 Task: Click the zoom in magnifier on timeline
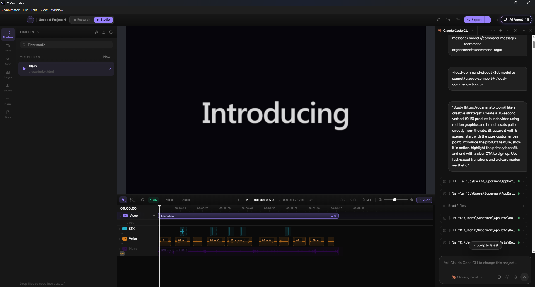[x=411, y=200]
